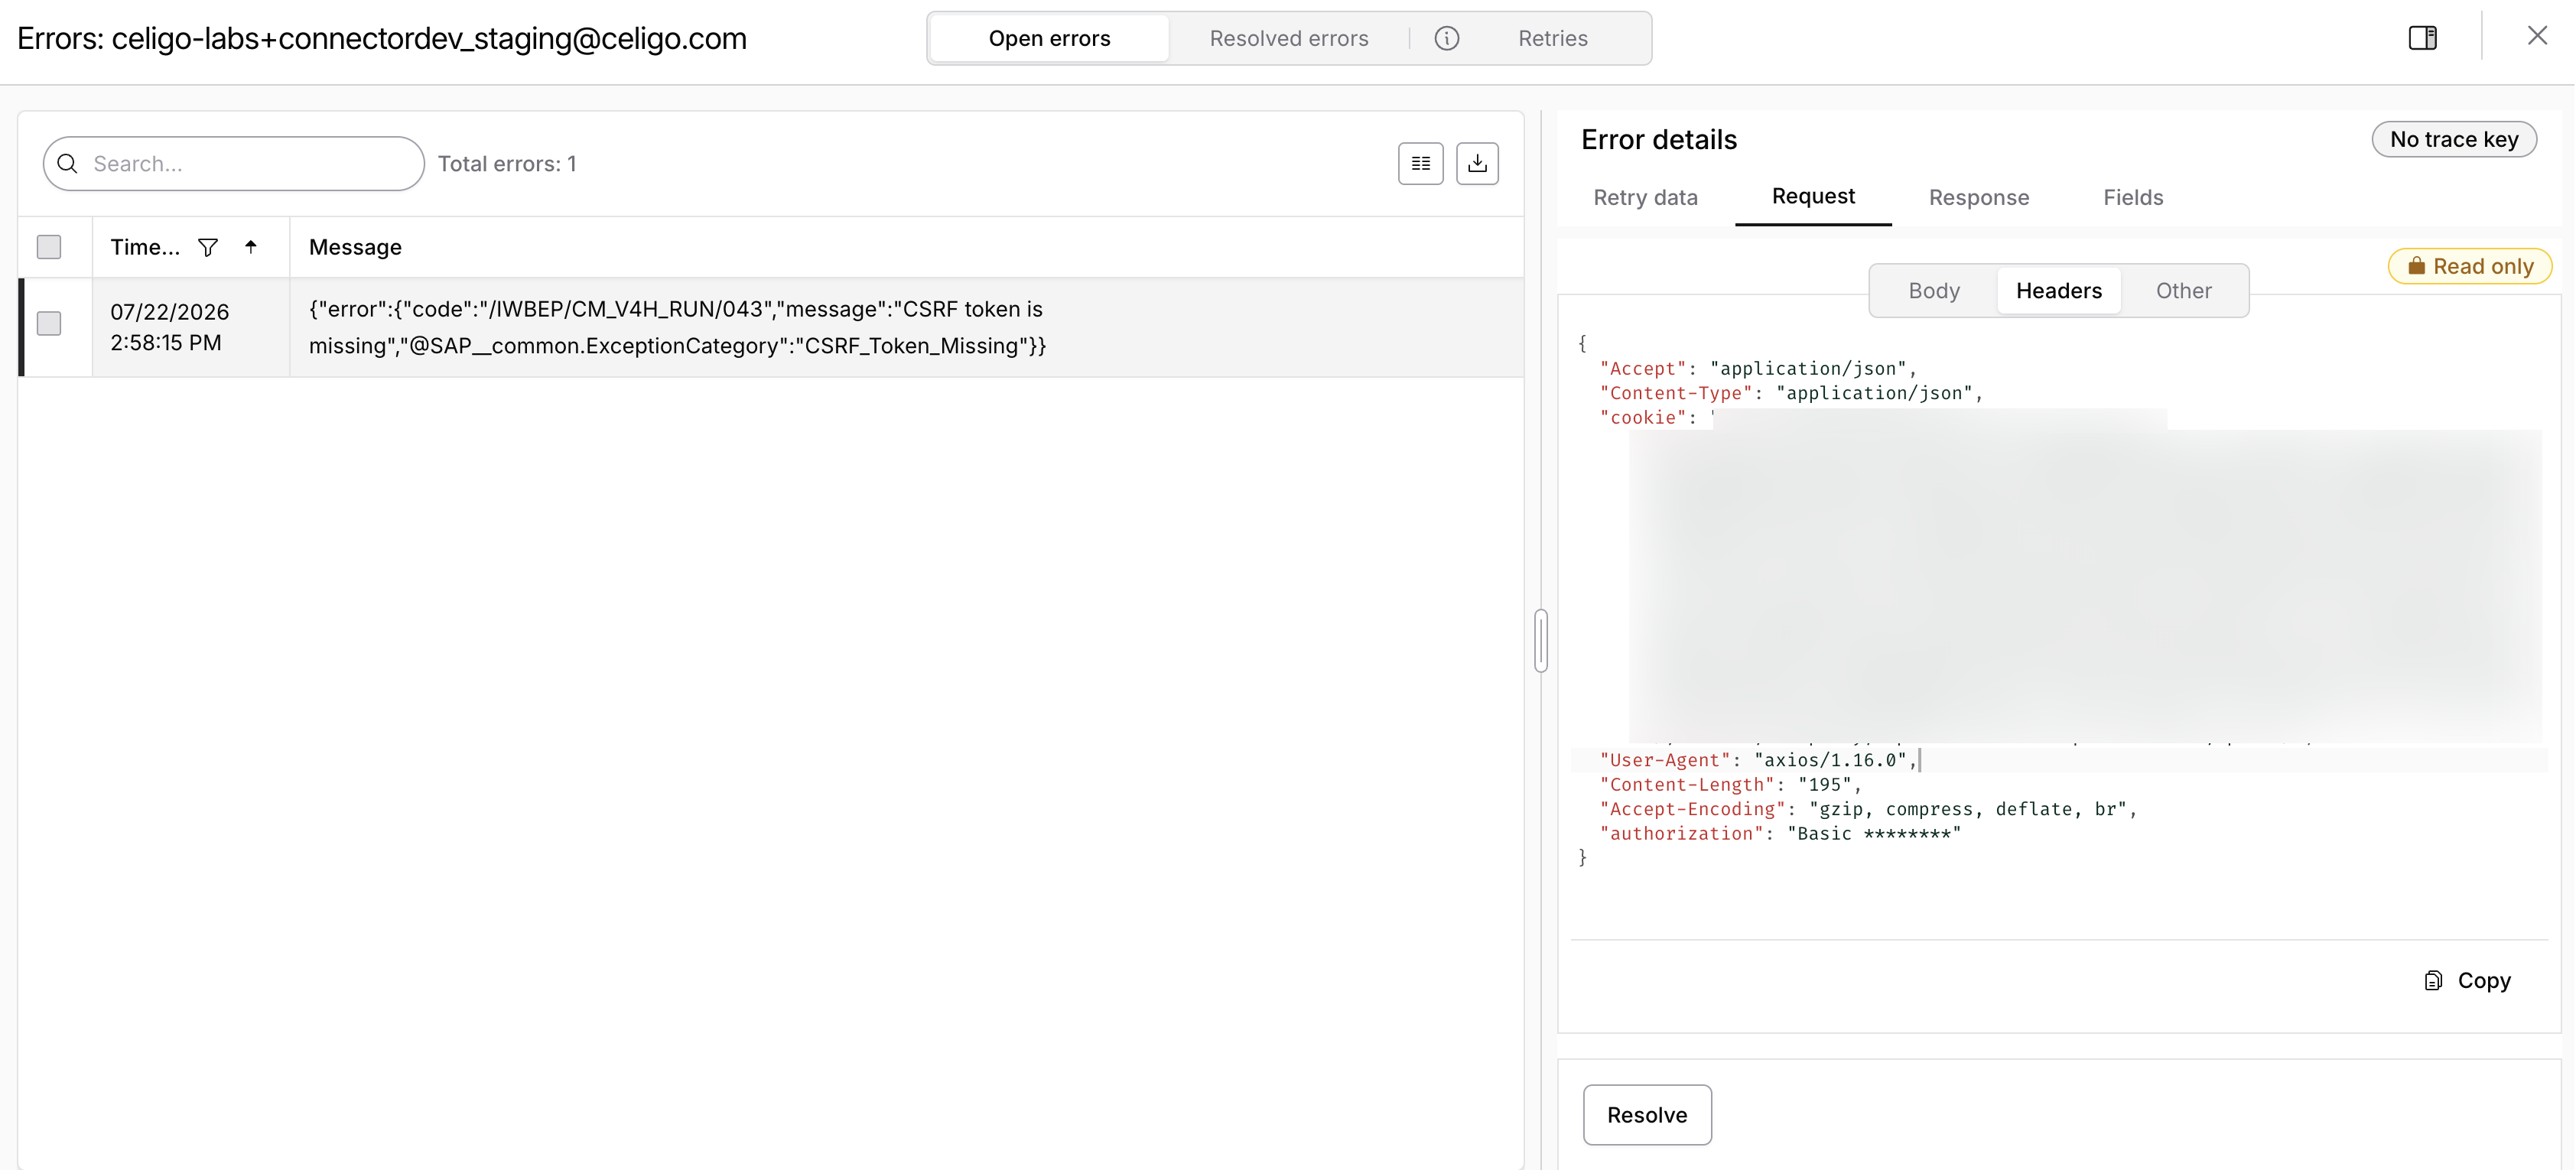The width and height of the screenshot is (2576, 1170).
Task: Open the Response tab in Error details
Action: click(1978, 197)
